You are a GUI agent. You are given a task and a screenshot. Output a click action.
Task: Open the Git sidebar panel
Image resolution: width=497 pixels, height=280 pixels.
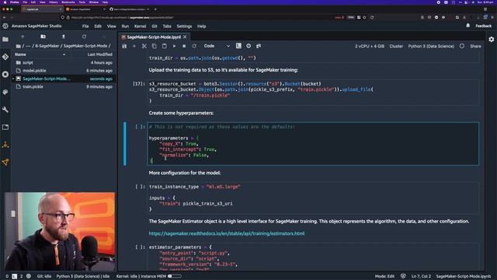(5, 57)
